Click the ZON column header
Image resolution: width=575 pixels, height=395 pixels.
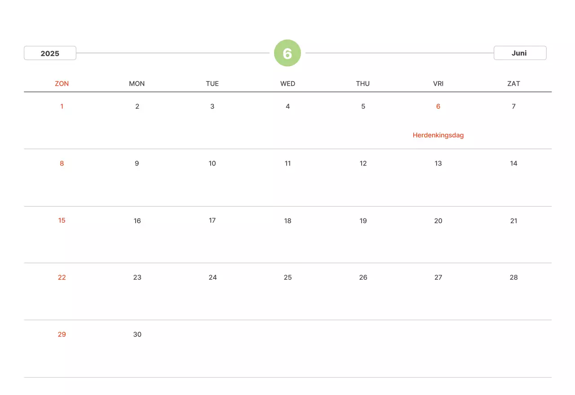click(62, 83)
